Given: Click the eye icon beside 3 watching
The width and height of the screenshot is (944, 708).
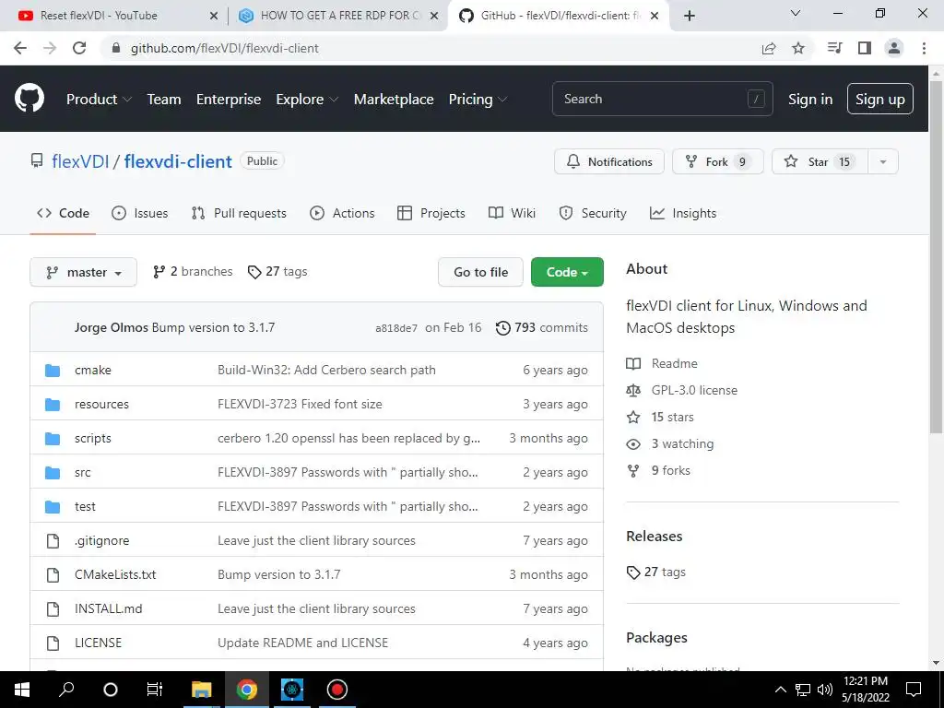Looking at the screenshot, I should (632, 444).
